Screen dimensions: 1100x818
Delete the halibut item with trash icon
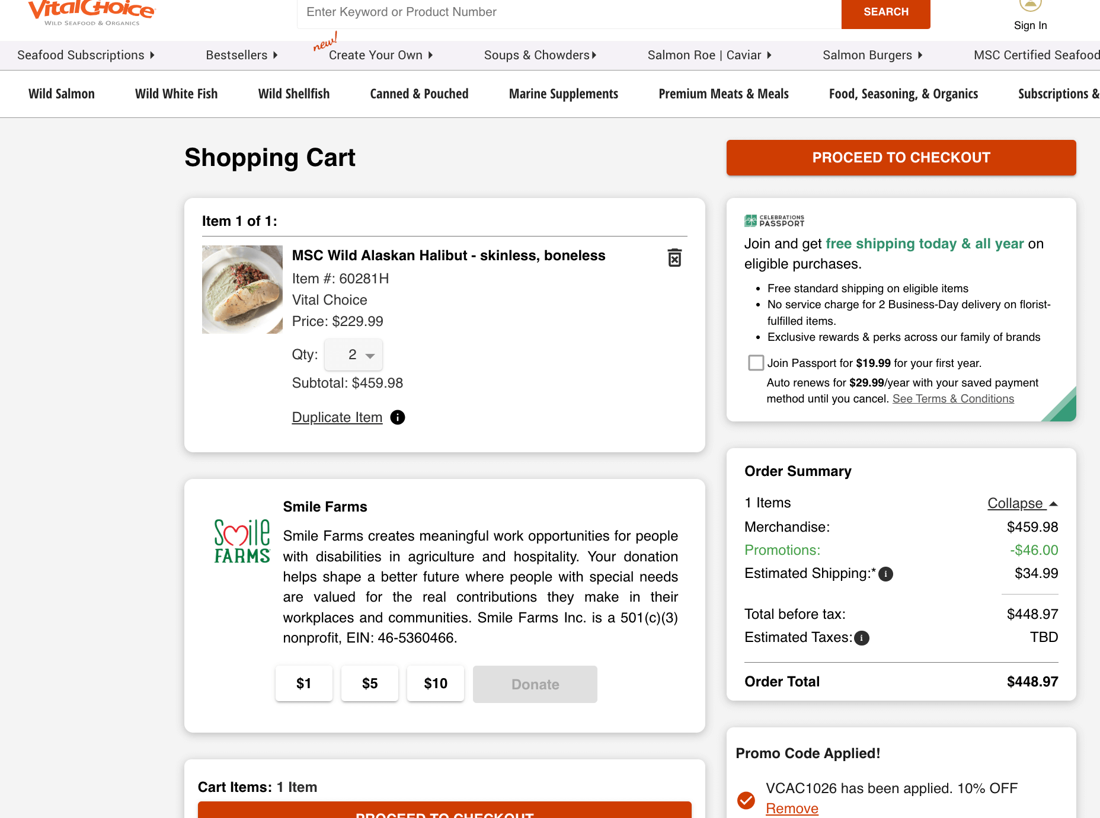coord(674,258)
